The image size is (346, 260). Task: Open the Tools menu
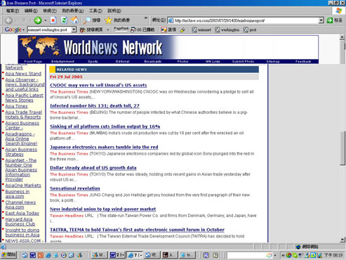(x=95, y=11)
